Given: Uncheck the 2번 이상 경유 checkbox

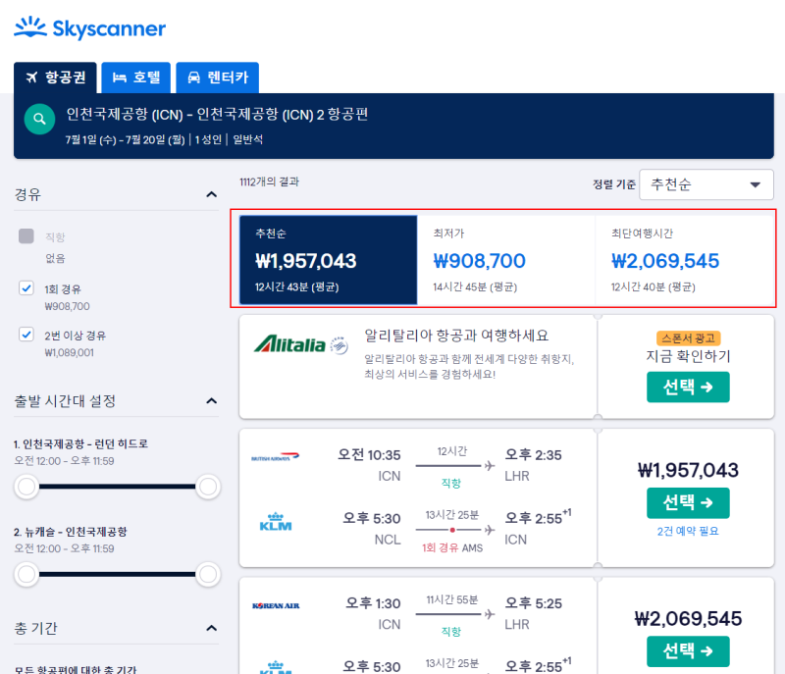Looking at the screenshot, I should 26,335.
